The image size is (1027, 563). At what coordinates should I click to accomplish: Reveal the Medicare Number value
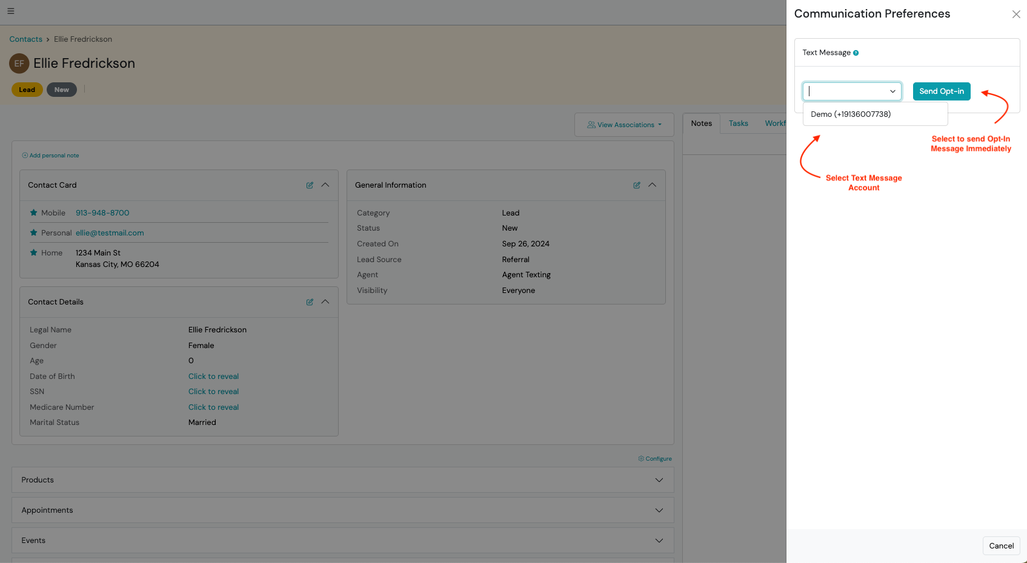click(213, 407)
